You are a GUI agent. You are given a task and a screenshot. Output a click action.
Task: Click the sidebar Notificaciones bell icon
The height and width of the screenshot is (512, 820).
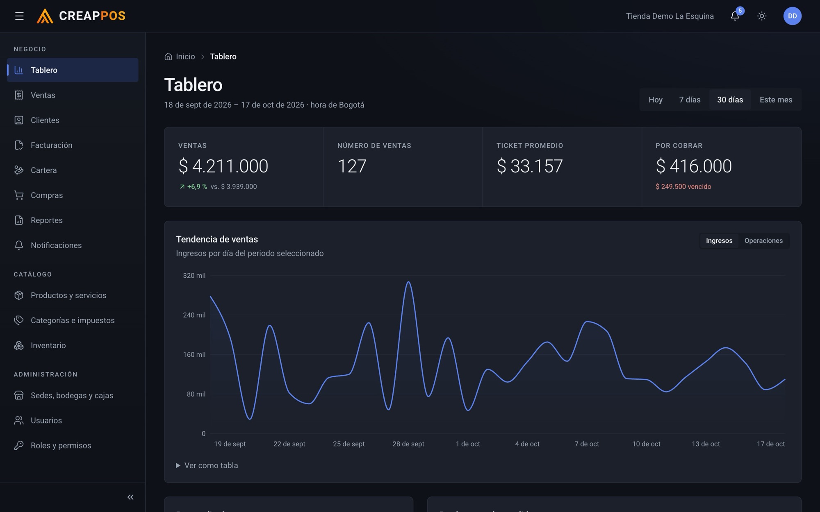click(x=19, y=245)
